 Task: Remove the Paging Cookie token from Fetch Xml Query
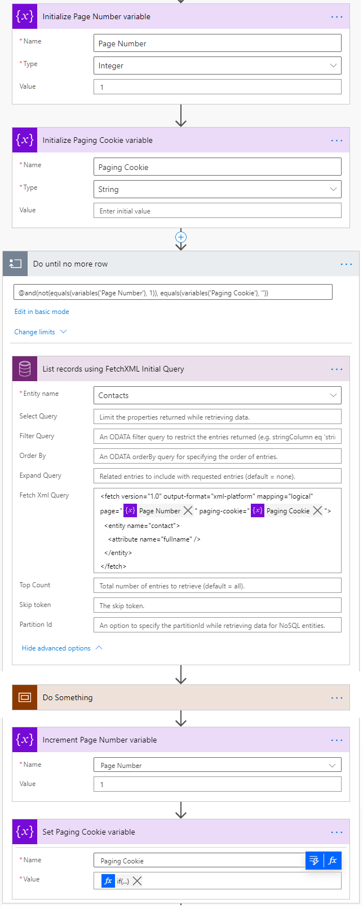pyautogui.click(x=317, y=510)
